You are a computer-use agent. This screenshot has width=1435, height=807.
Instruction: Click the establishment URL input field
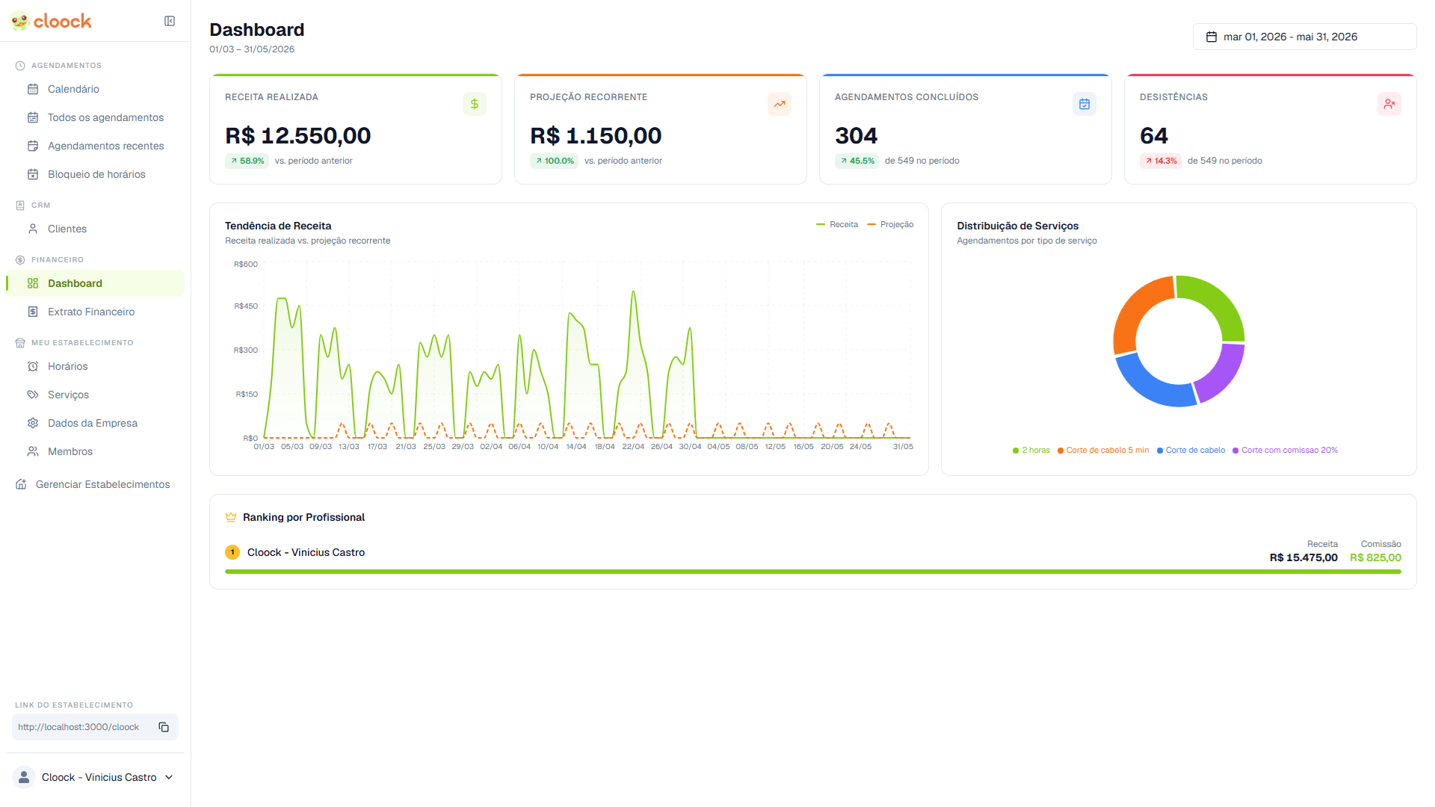(82, 726)
